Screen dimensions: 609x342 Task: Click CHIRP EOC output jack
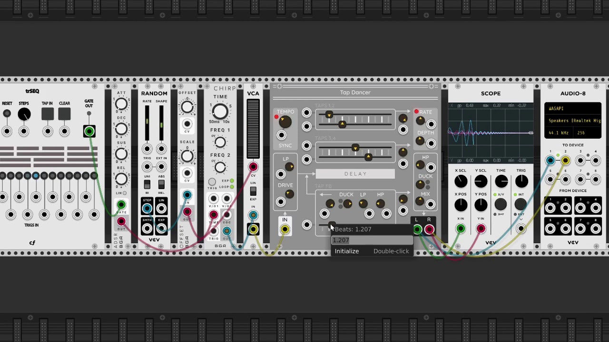point(226,215)
